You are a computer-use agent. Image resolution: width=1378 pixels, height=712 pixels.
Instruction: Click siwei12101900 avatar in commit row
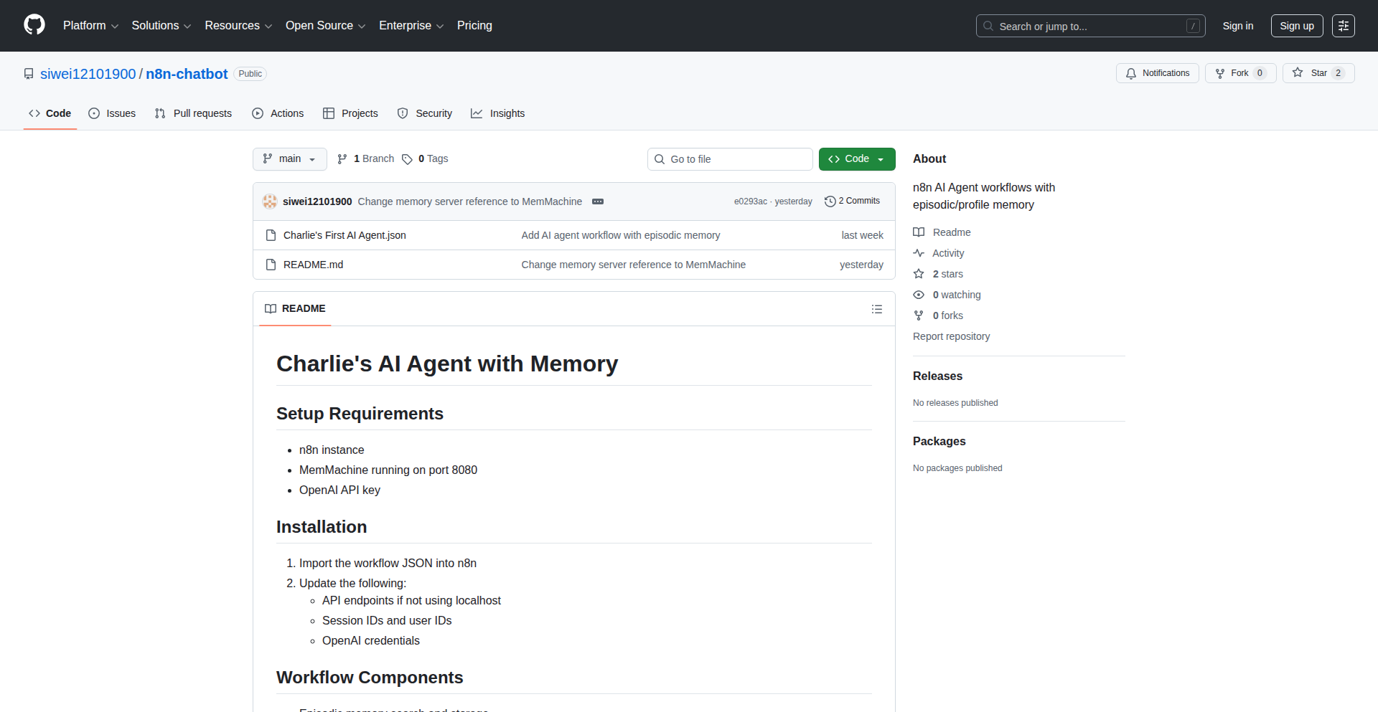pyautogui.click(x=270, y=201)
